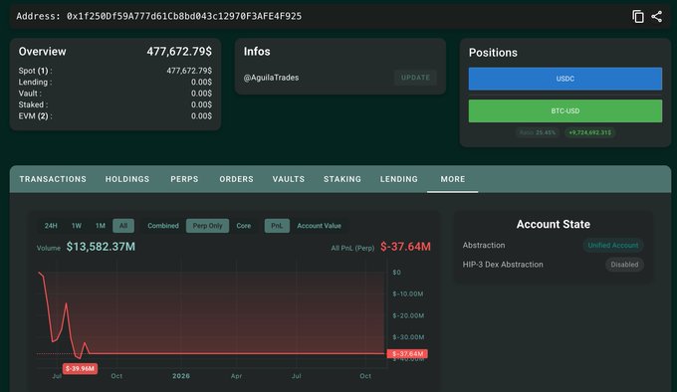Choose the Combined chart mode
677x392 pixels.
163,226
